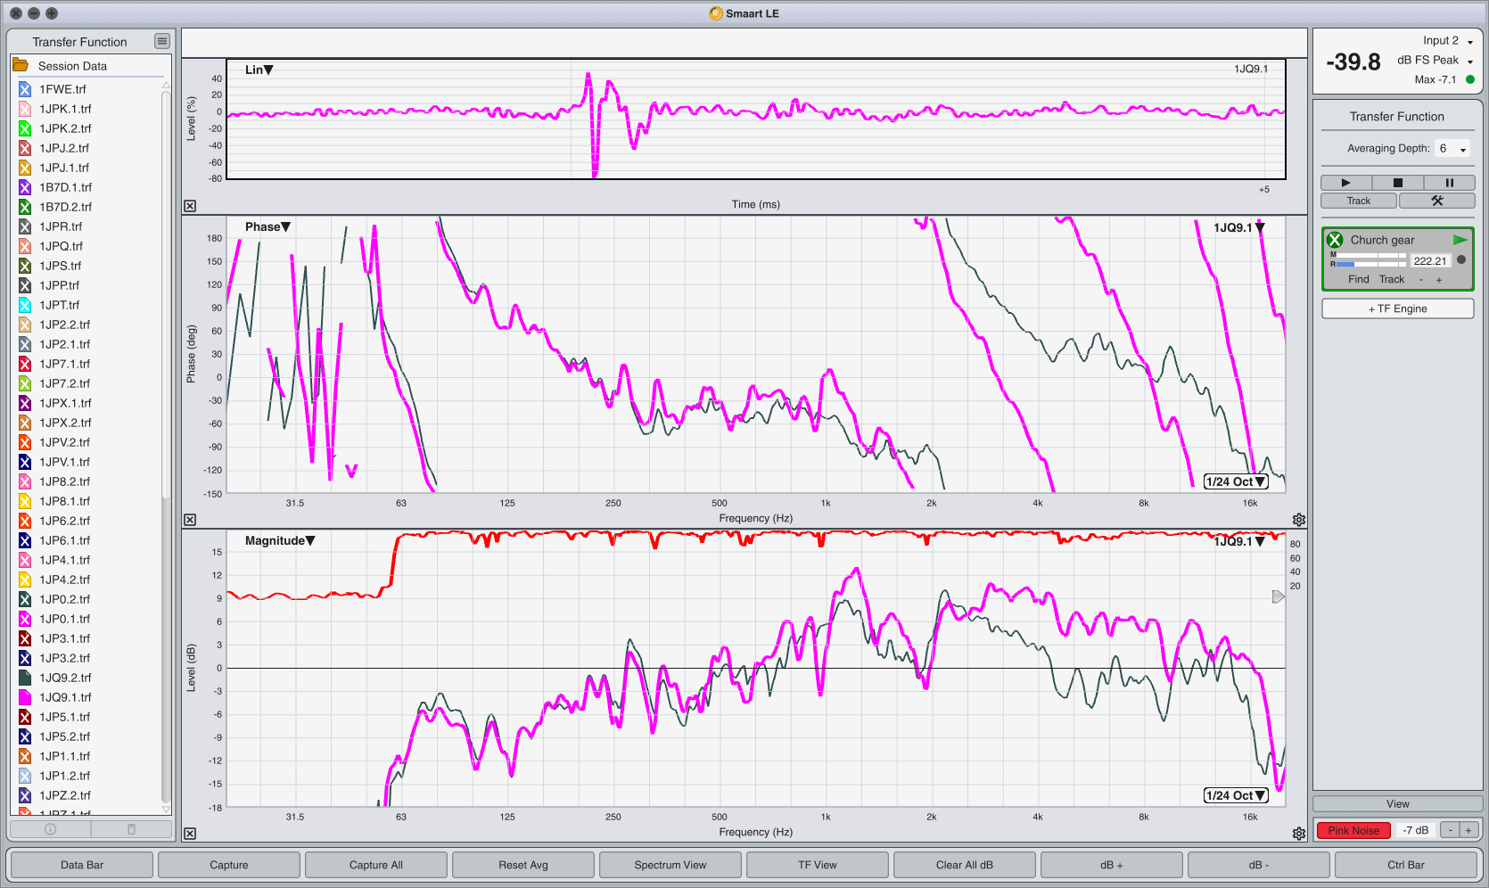
Task: Click the Church gear delay value field 222.21
Action: [1430, 261]
